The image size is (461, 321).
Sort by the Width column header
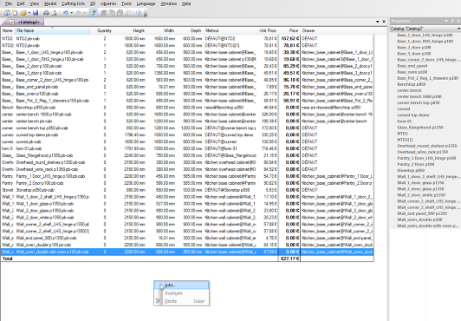(x=161, y=30)
